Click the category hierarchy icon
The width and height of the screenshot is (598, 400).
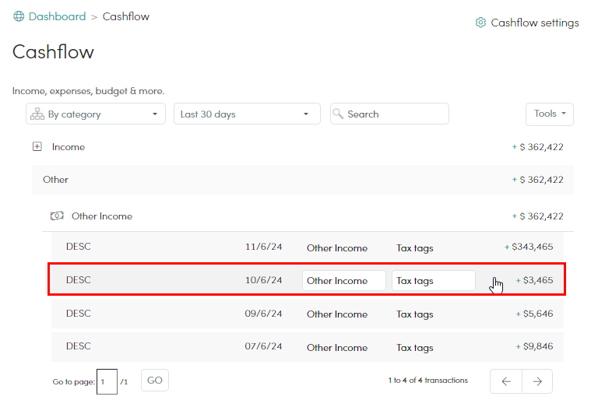(37, 114)
